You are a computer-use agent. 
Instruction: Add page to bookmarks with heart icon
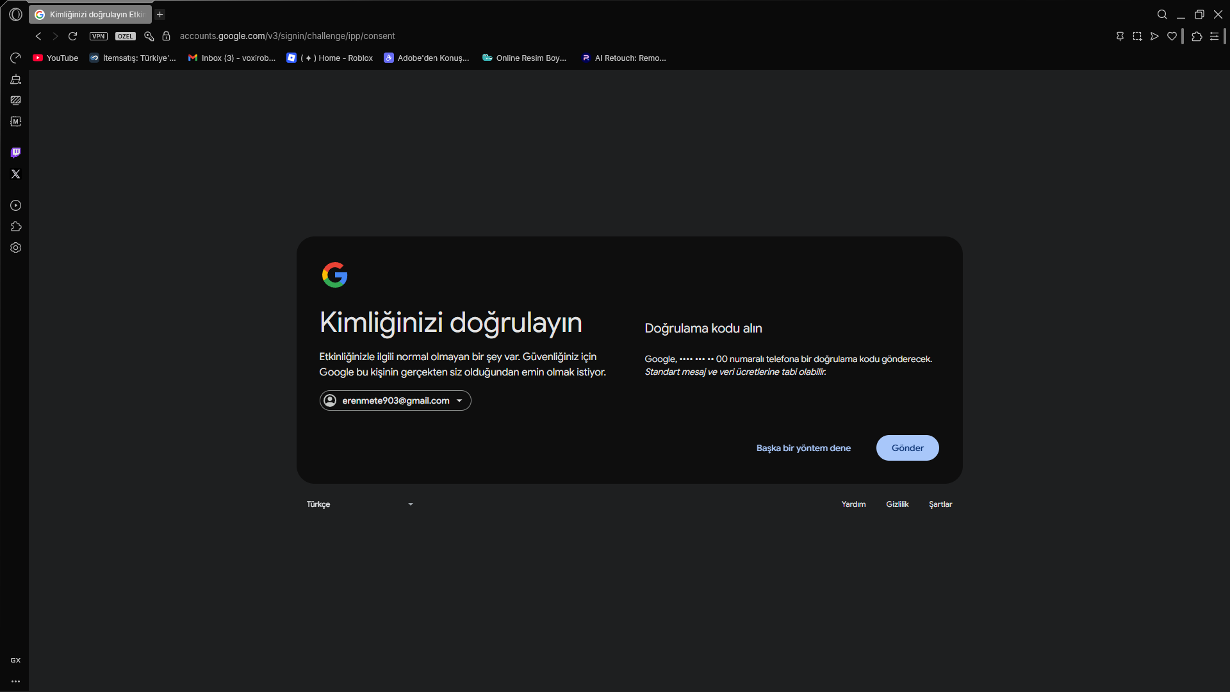1172,36
